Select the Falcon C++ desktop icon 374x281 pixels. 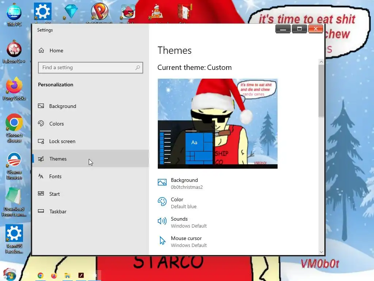14,51
